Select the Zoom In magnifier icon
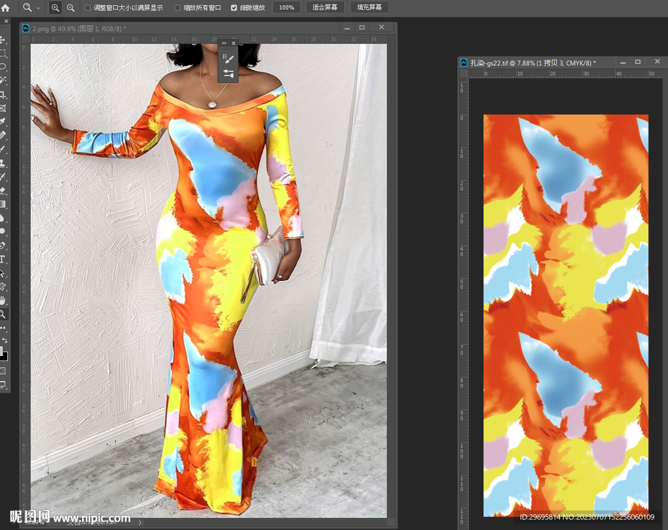 click(55, 8)
